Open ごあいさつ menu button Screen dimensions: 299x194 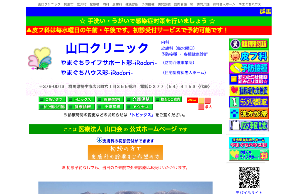pos(52,99)
